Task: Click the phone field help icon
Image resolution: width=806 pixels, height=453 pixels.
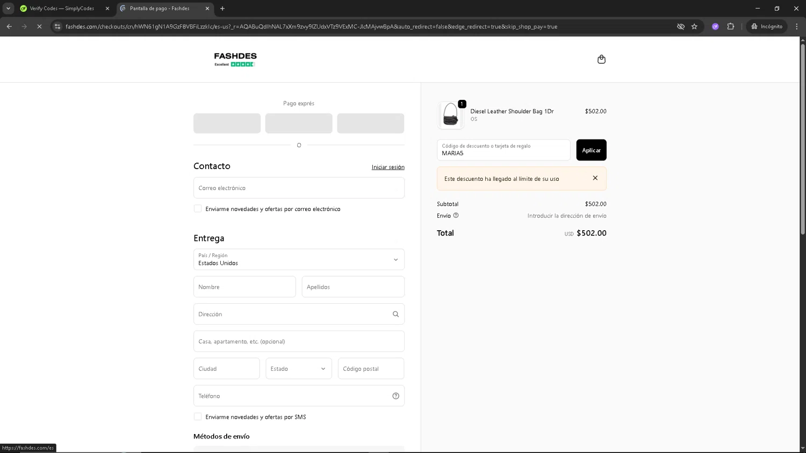Action: [395, 396]
